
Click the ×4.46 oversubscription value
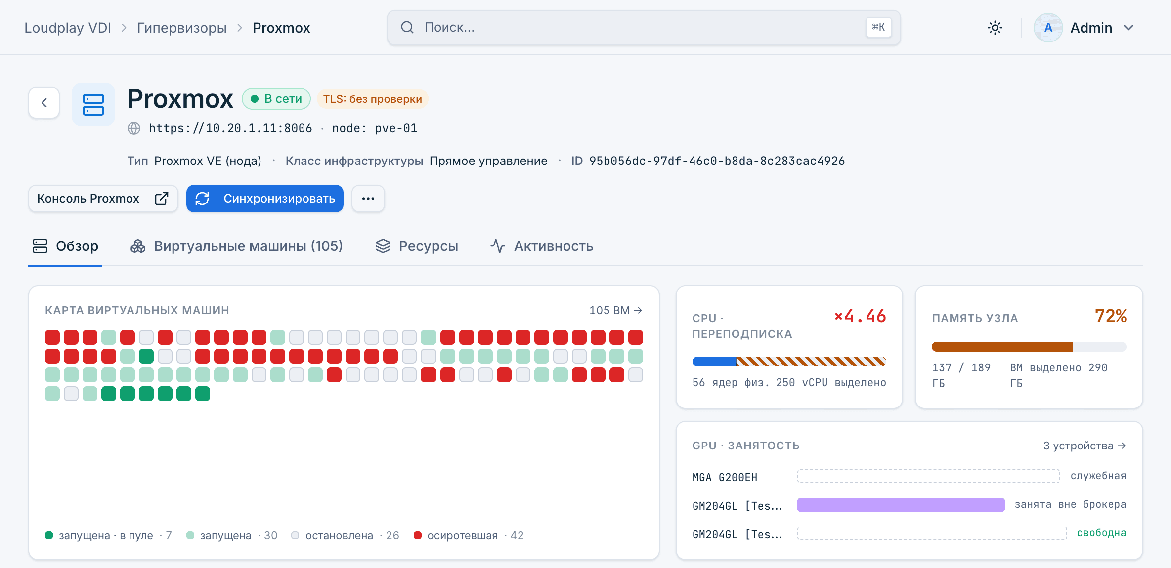860,316
